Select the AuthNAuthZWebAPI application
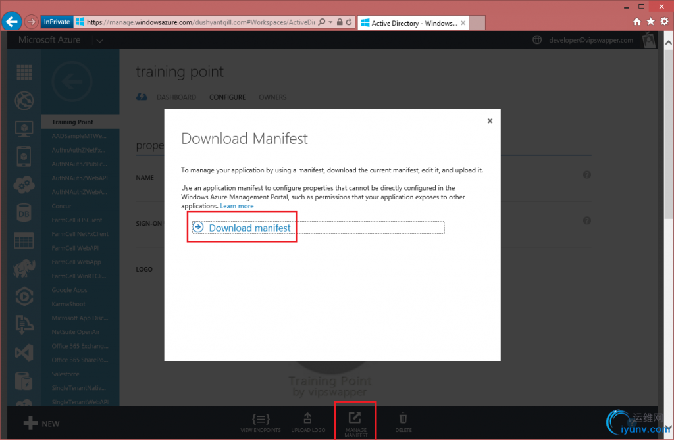This screenshot has width=674, height=440. [x=80, y=178]
